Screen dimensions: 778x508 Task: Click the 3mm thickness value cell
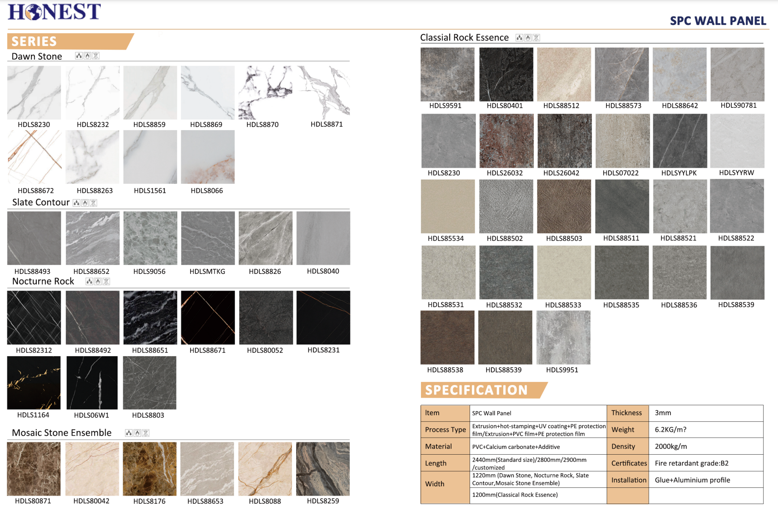coord(706,413)
